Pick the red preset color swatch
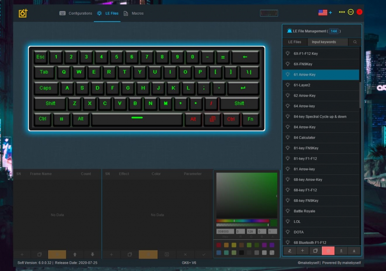 tap(219, 245)
